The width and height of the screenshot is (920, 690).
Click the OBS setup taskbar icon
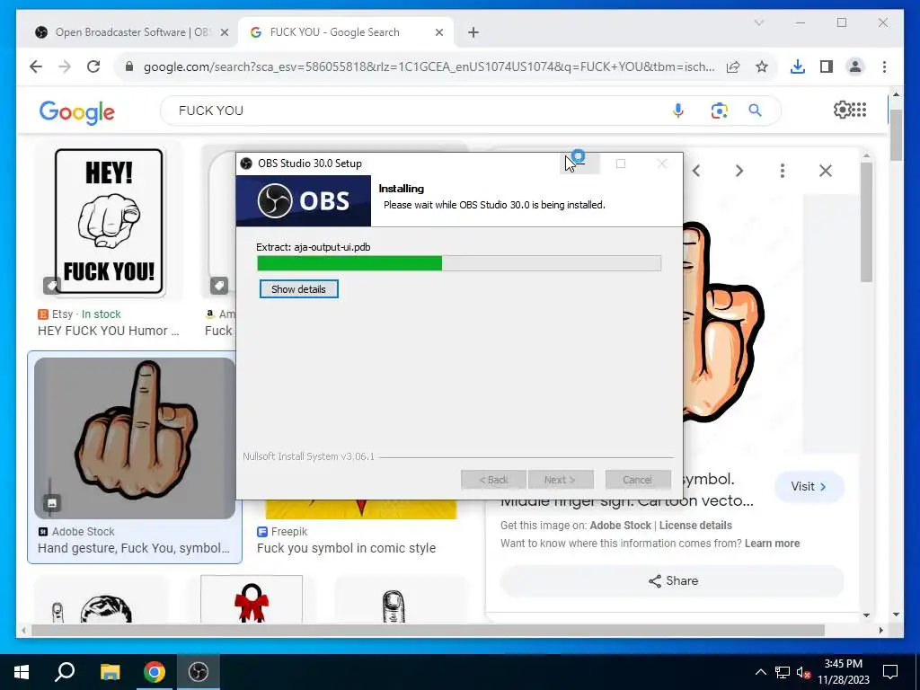coord(199,672)
